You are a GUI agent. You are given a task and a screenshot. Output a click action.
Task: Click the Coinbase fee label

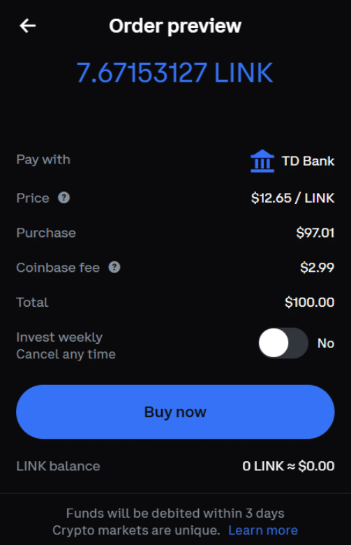coord(58,268)
